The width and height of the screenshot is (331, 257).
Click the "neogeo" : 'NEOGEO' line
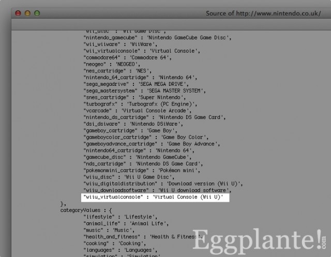pos(112,64)
